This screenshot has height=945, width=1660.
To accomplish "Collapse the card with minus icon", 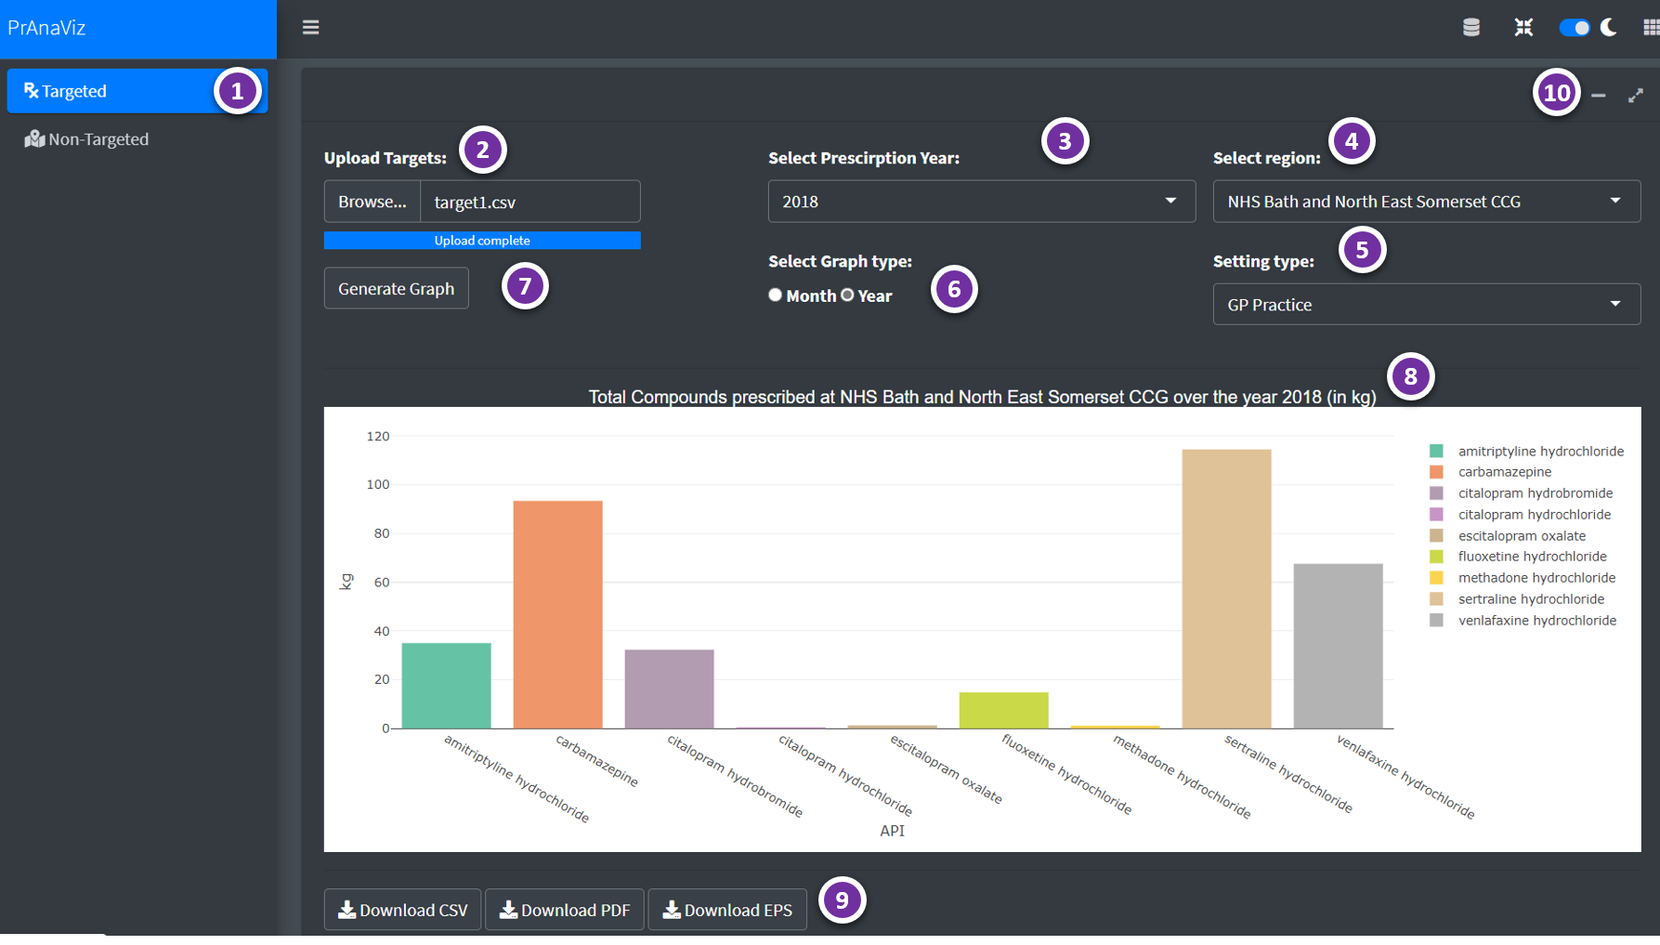I will point(1599,96).
